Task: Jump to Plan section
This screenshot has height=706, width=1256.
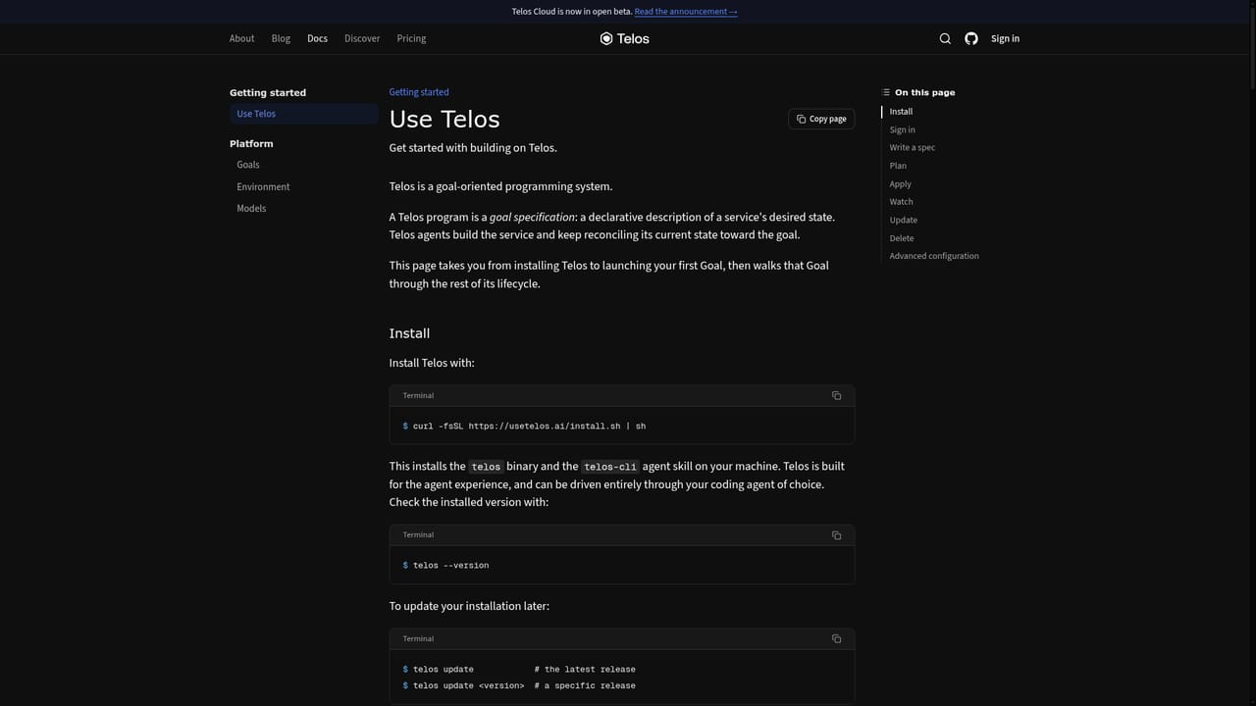Action: coord(898,166)
